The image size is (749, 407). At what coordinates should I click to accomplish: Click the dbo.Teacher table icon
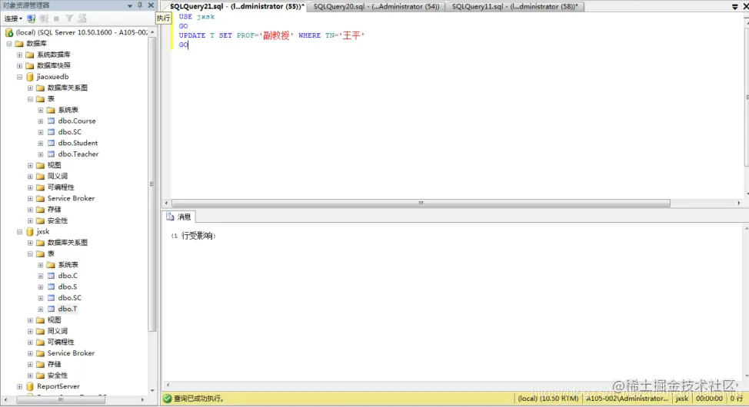coord(51,154)
